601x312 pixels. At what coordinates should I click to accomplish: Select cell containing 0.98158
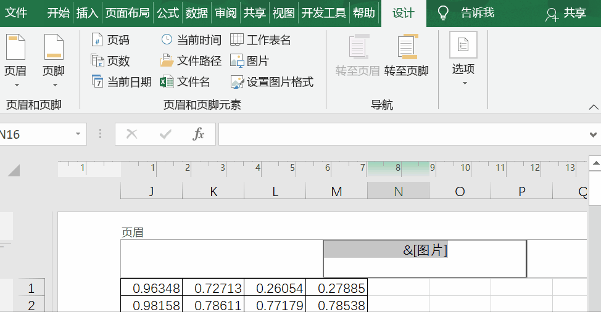[151, 305]
